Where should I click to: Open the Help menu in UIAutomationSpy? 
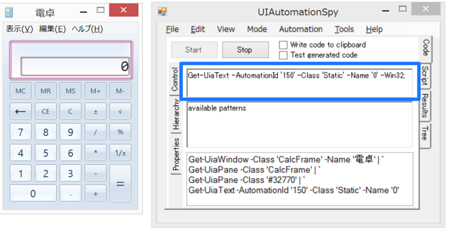(x=374, y=29)
